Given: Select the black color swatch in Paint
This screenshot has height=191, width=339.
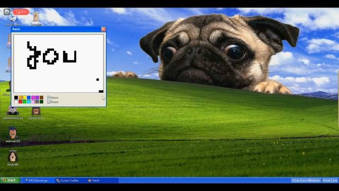Looking at the screenshot, I should coord(16,98).
